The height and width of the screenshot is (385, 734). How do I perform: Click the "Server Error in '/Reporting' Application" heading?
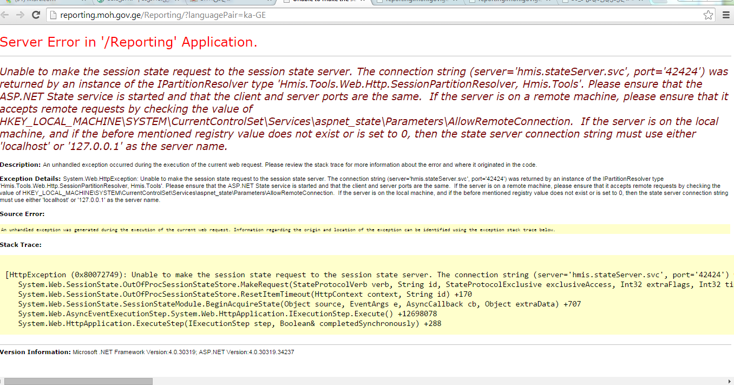pyautogui.click(x=129, y=42)
